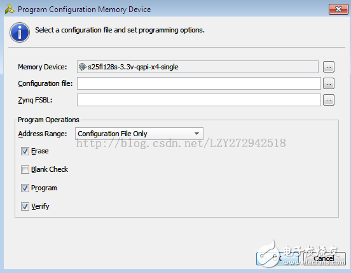Expand the Address Range dropdown arrow

[196, 134]
